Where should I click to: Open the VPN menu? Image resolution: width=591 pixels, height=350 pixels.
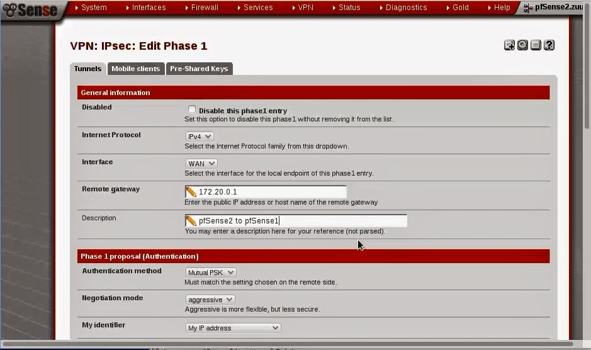point(303,8)
